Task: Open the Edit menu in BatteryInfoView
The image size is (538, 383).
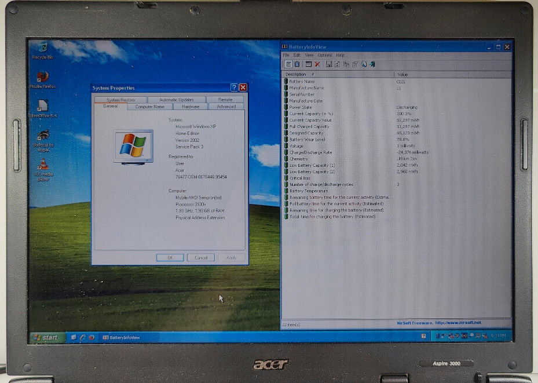Action: [x=297, y=55]
